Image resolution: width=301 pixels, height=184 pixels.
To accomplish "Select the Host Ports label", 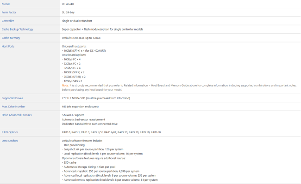I will pos(8,46).
